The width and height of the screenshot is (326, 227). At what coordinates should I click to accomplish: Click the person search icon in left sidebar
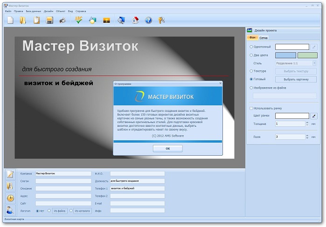click(x=10, y=210)
